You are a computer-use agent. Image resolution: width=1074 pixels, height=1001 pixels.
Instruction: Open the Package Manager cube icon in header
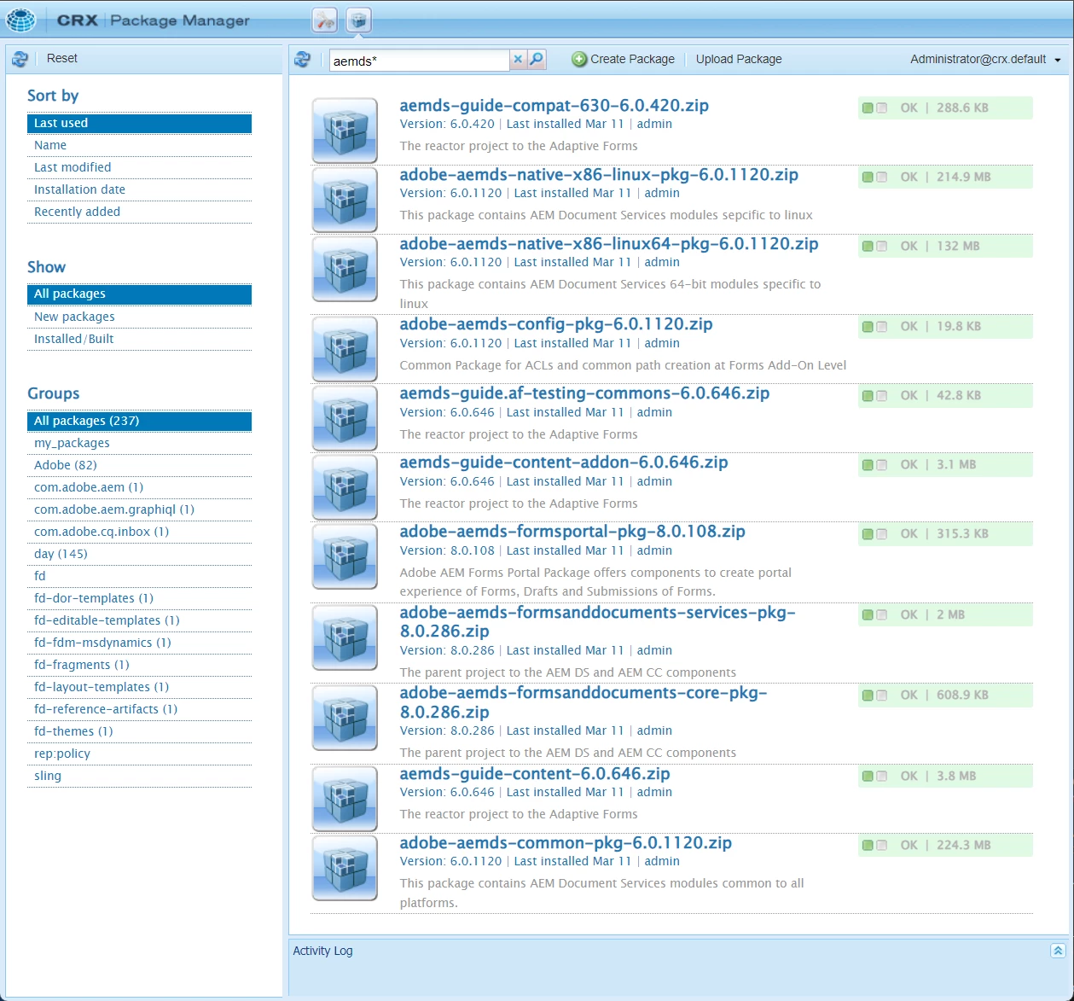pyautogui.click(x=359, y=20)
